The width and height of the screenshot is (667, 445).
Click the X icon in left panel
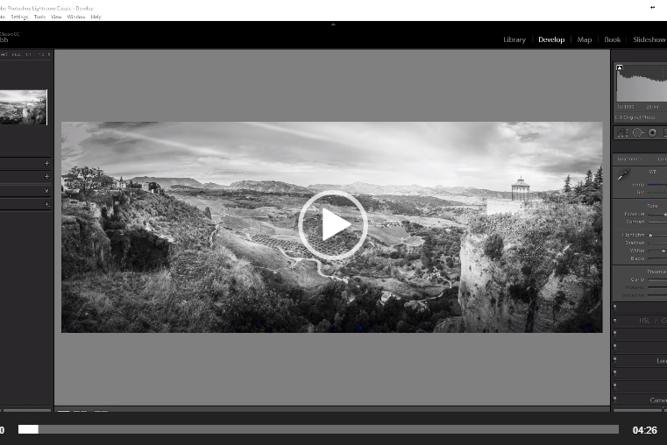pyautogui.click(x=46, y=191)
